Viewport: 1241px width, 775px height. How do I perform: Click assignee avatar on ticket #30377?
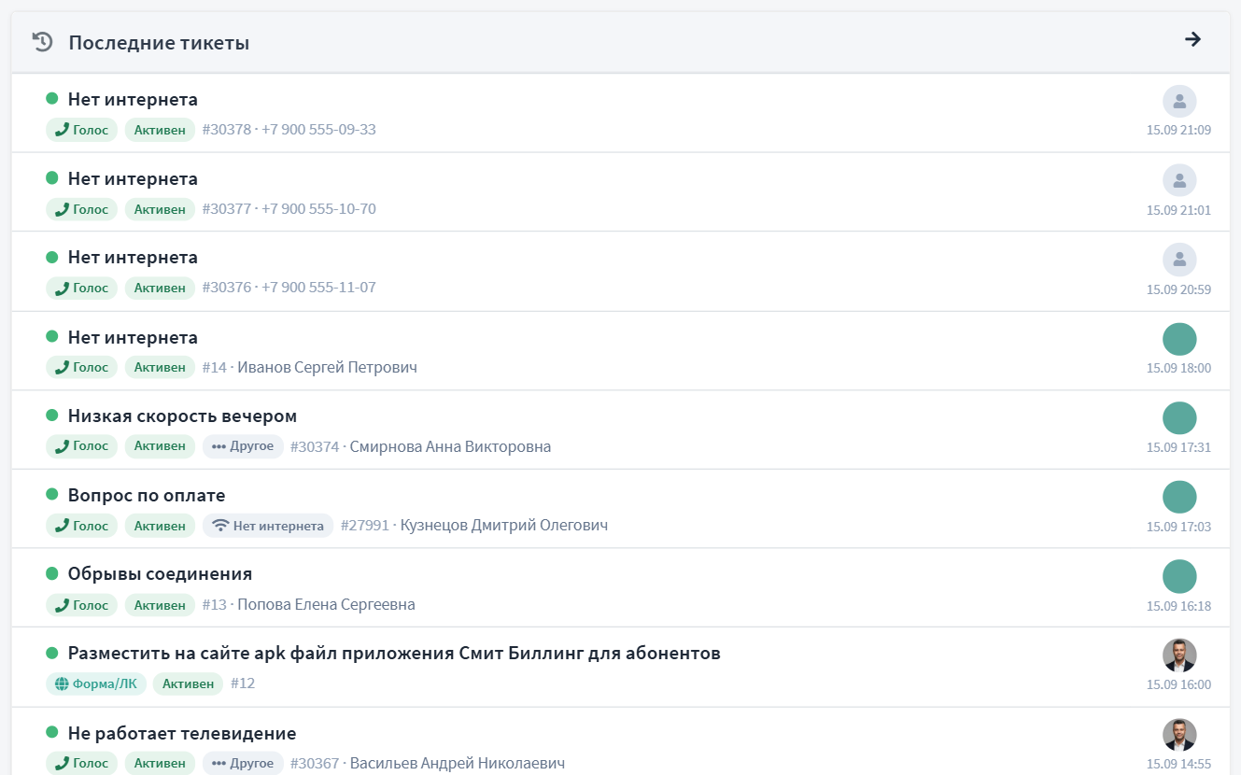coord(1179,180)
